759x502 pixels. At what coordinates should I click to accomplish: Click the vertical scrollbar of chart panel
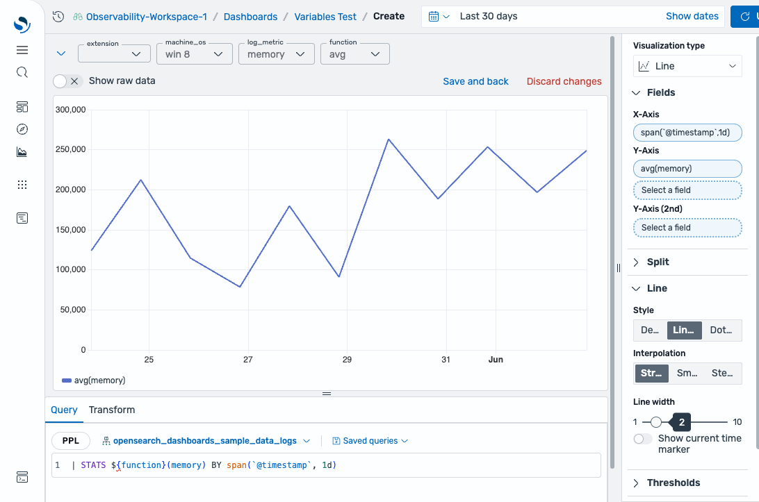[x=612, y=251]
